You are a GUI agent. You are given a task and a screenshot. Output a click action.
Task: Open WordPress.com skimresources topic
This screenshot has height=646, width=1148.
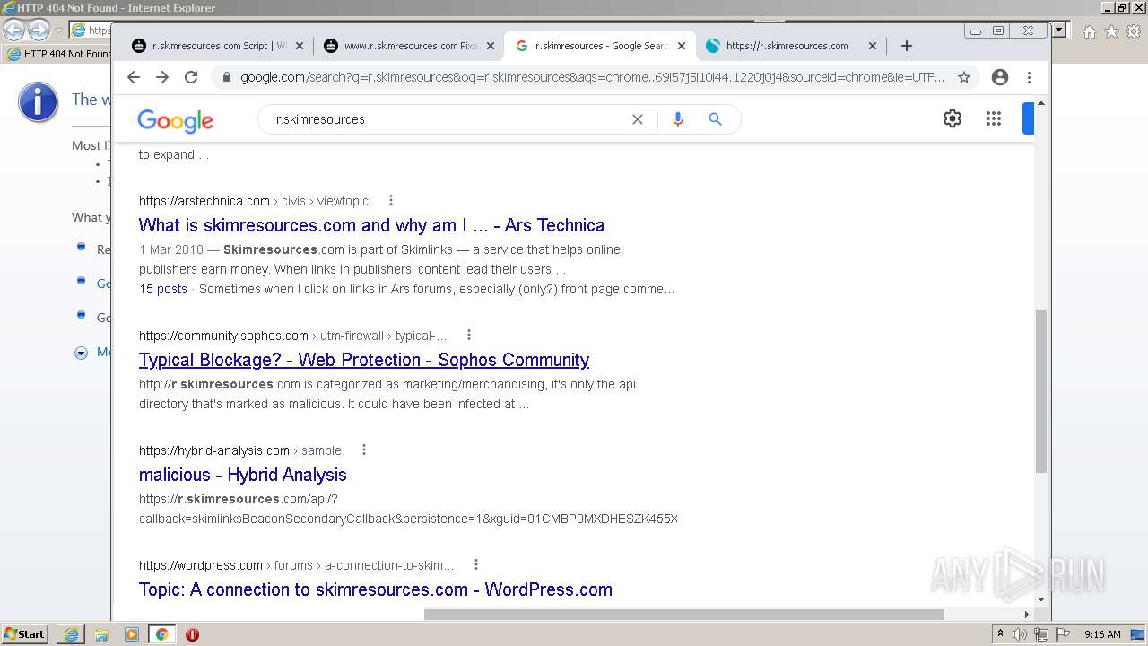click(375, 589)
